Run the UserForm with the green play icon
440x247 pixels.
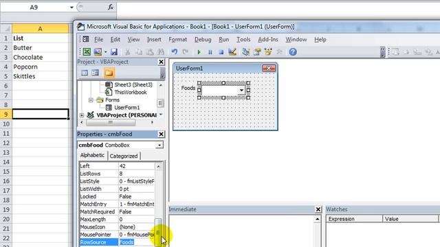pos(199,52)
